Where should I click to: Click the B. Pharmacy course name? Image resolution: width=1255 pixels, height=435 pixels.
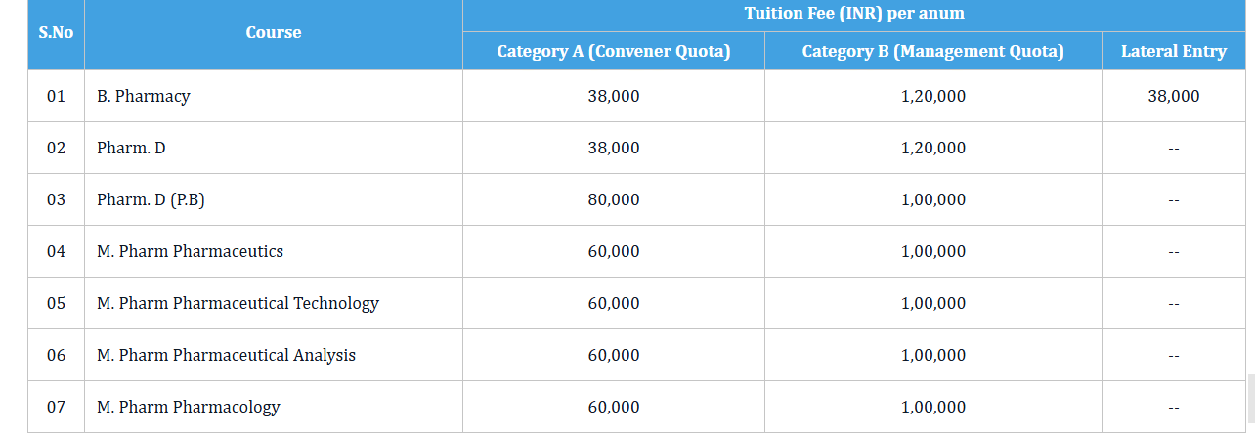[144, 96]
